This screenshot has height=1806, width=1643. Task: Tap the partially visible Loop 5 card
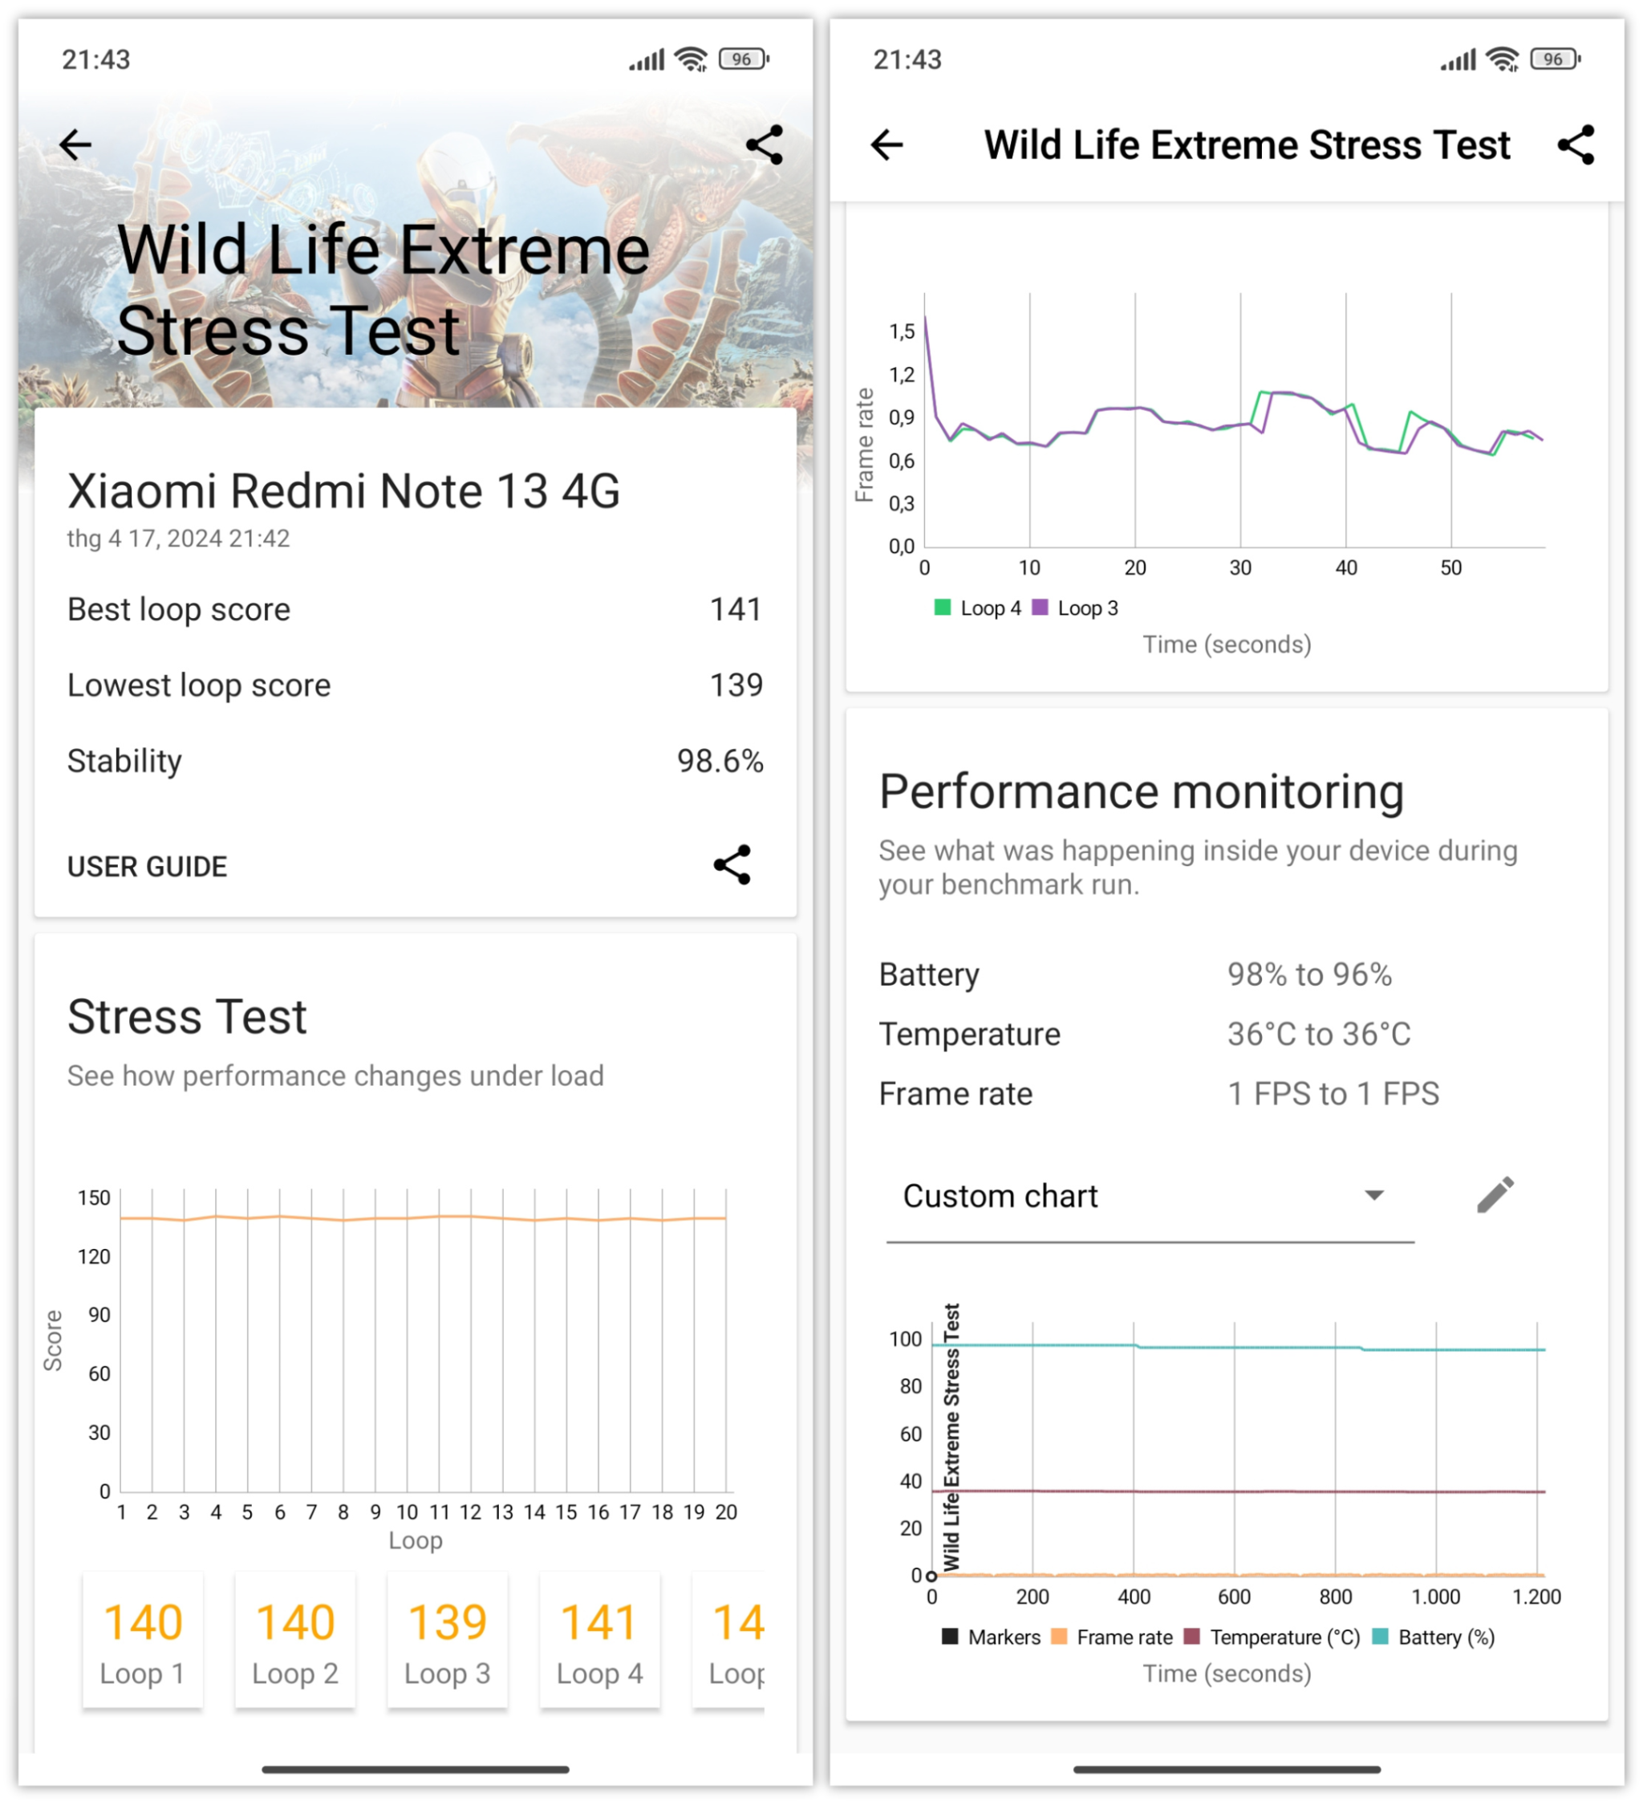point(728,1641)
